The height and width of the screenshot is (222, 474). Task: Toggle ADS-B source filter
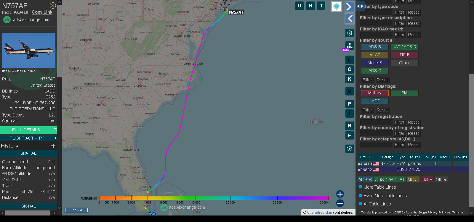coord(375,47)
